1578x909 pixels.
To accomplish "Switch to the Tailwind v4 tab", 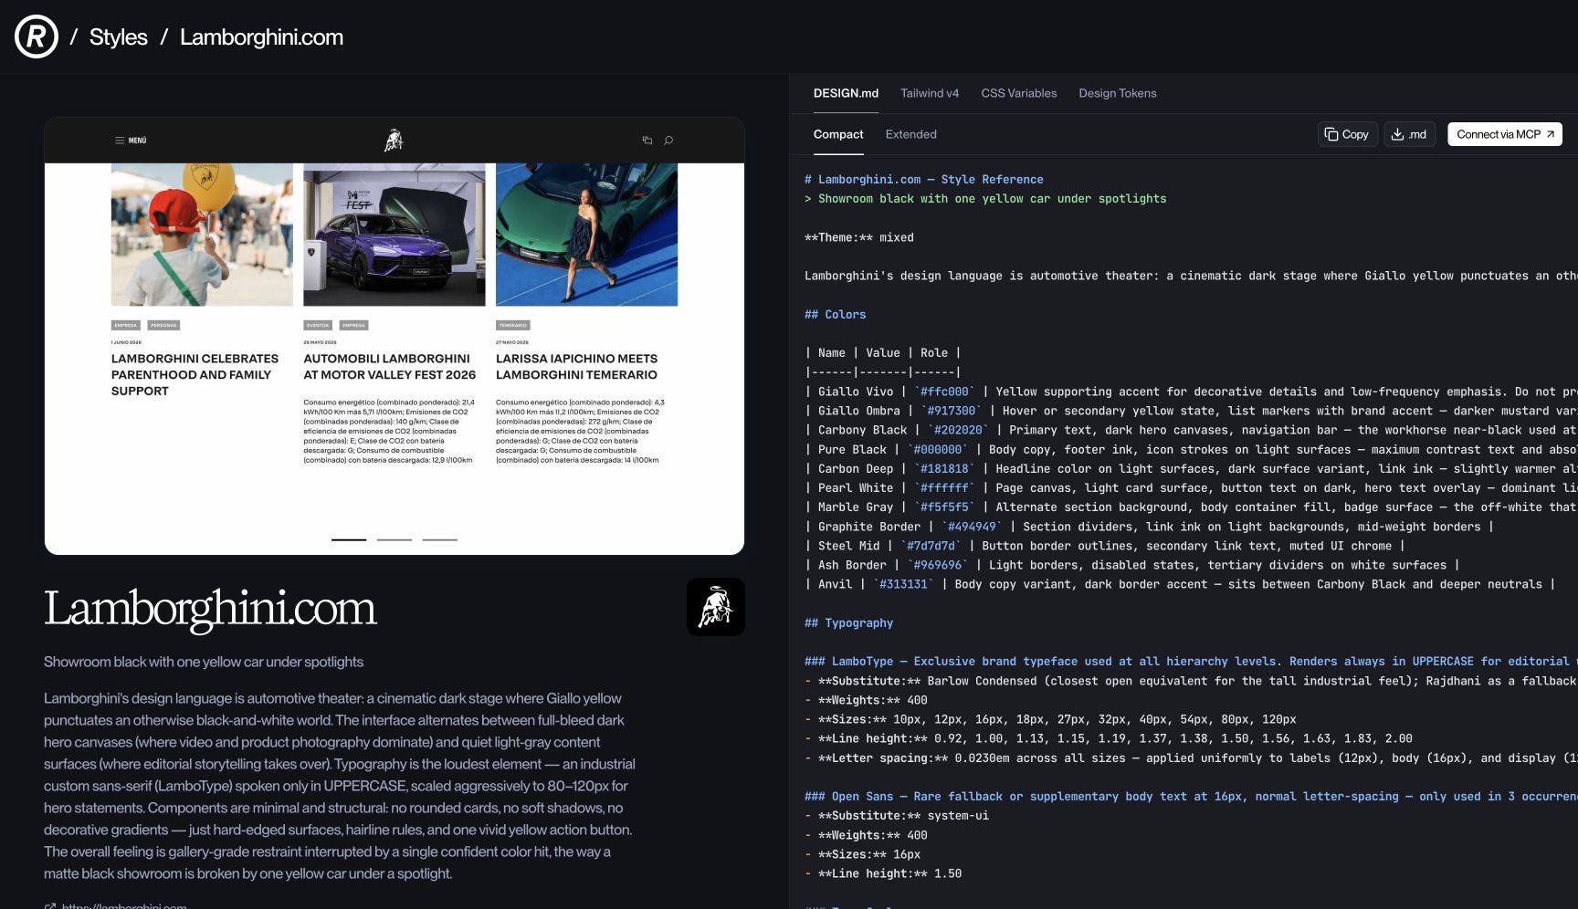I will click(x=930, y=93).
